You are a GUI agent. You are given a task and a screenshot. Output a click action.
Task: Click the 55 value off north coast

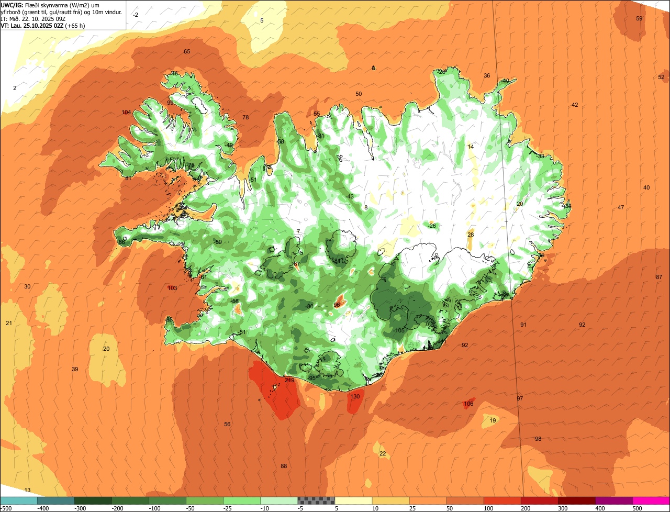pos(317,114)
